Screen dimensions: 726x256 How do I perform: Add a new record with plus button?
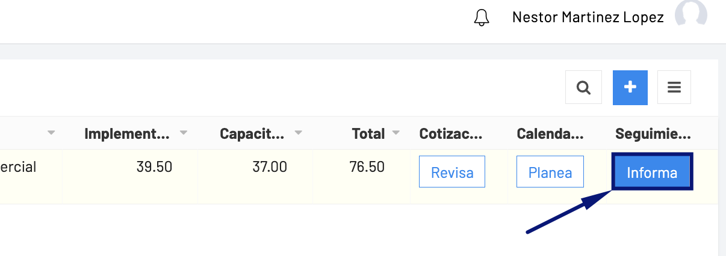point(630,88)
